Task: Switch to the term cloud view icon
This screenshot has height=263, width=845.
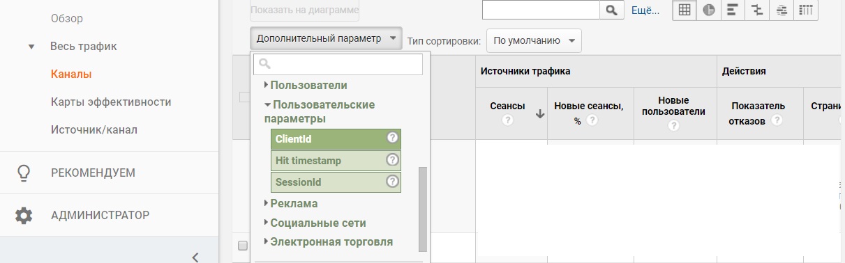Action: click(782, 10)
